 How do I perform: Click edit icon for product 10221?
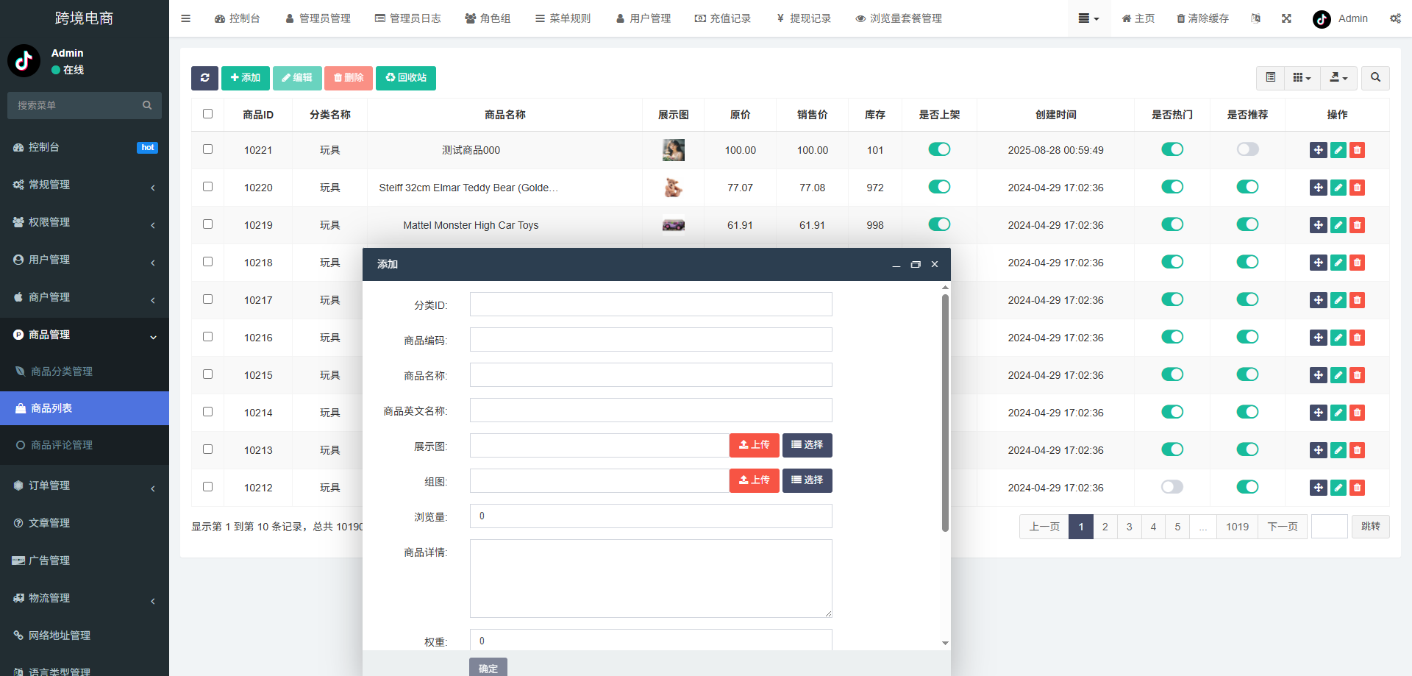point(1337,149)
